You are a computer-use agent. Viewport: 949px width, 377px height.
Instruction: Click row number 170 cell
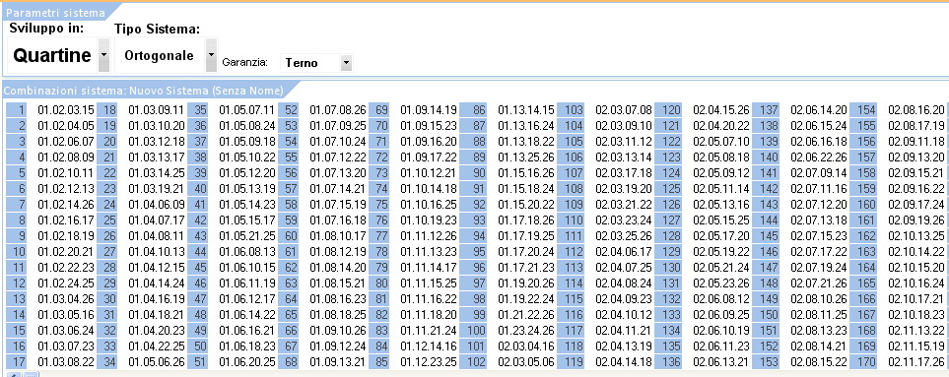[863, 361]
